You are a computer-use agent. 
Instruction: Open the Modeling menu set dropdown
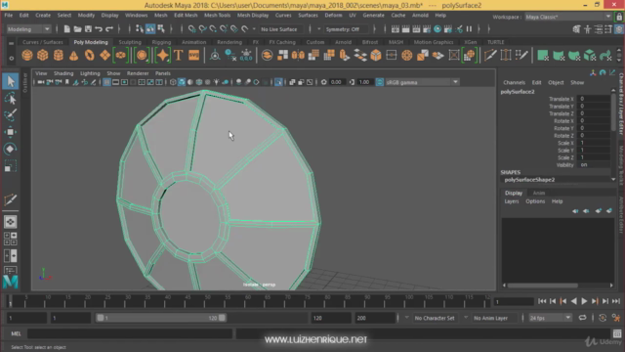click(28, 29)
